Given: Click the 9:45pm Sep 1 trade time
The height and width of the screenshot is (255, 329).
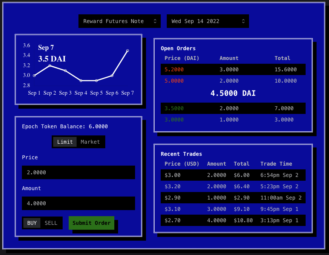Looking at the screenshot, I should pos(280,209).
